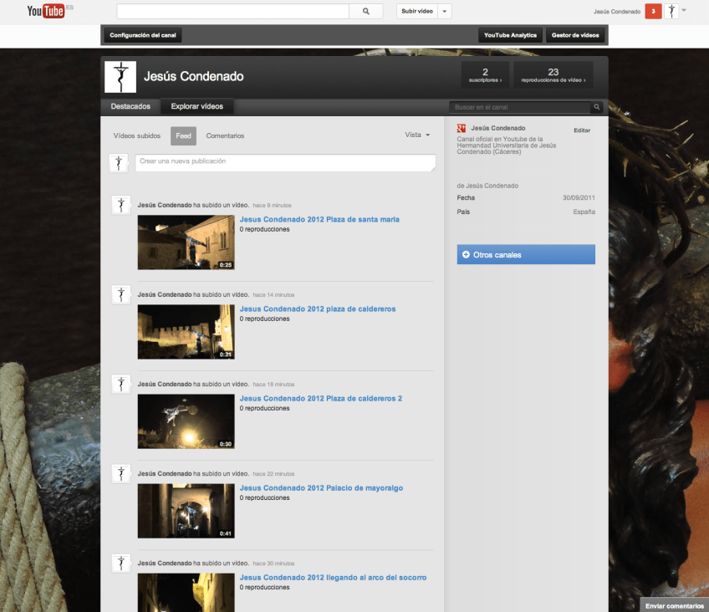
Task: Click the account avatar in top bar
Action: [671, 12]
